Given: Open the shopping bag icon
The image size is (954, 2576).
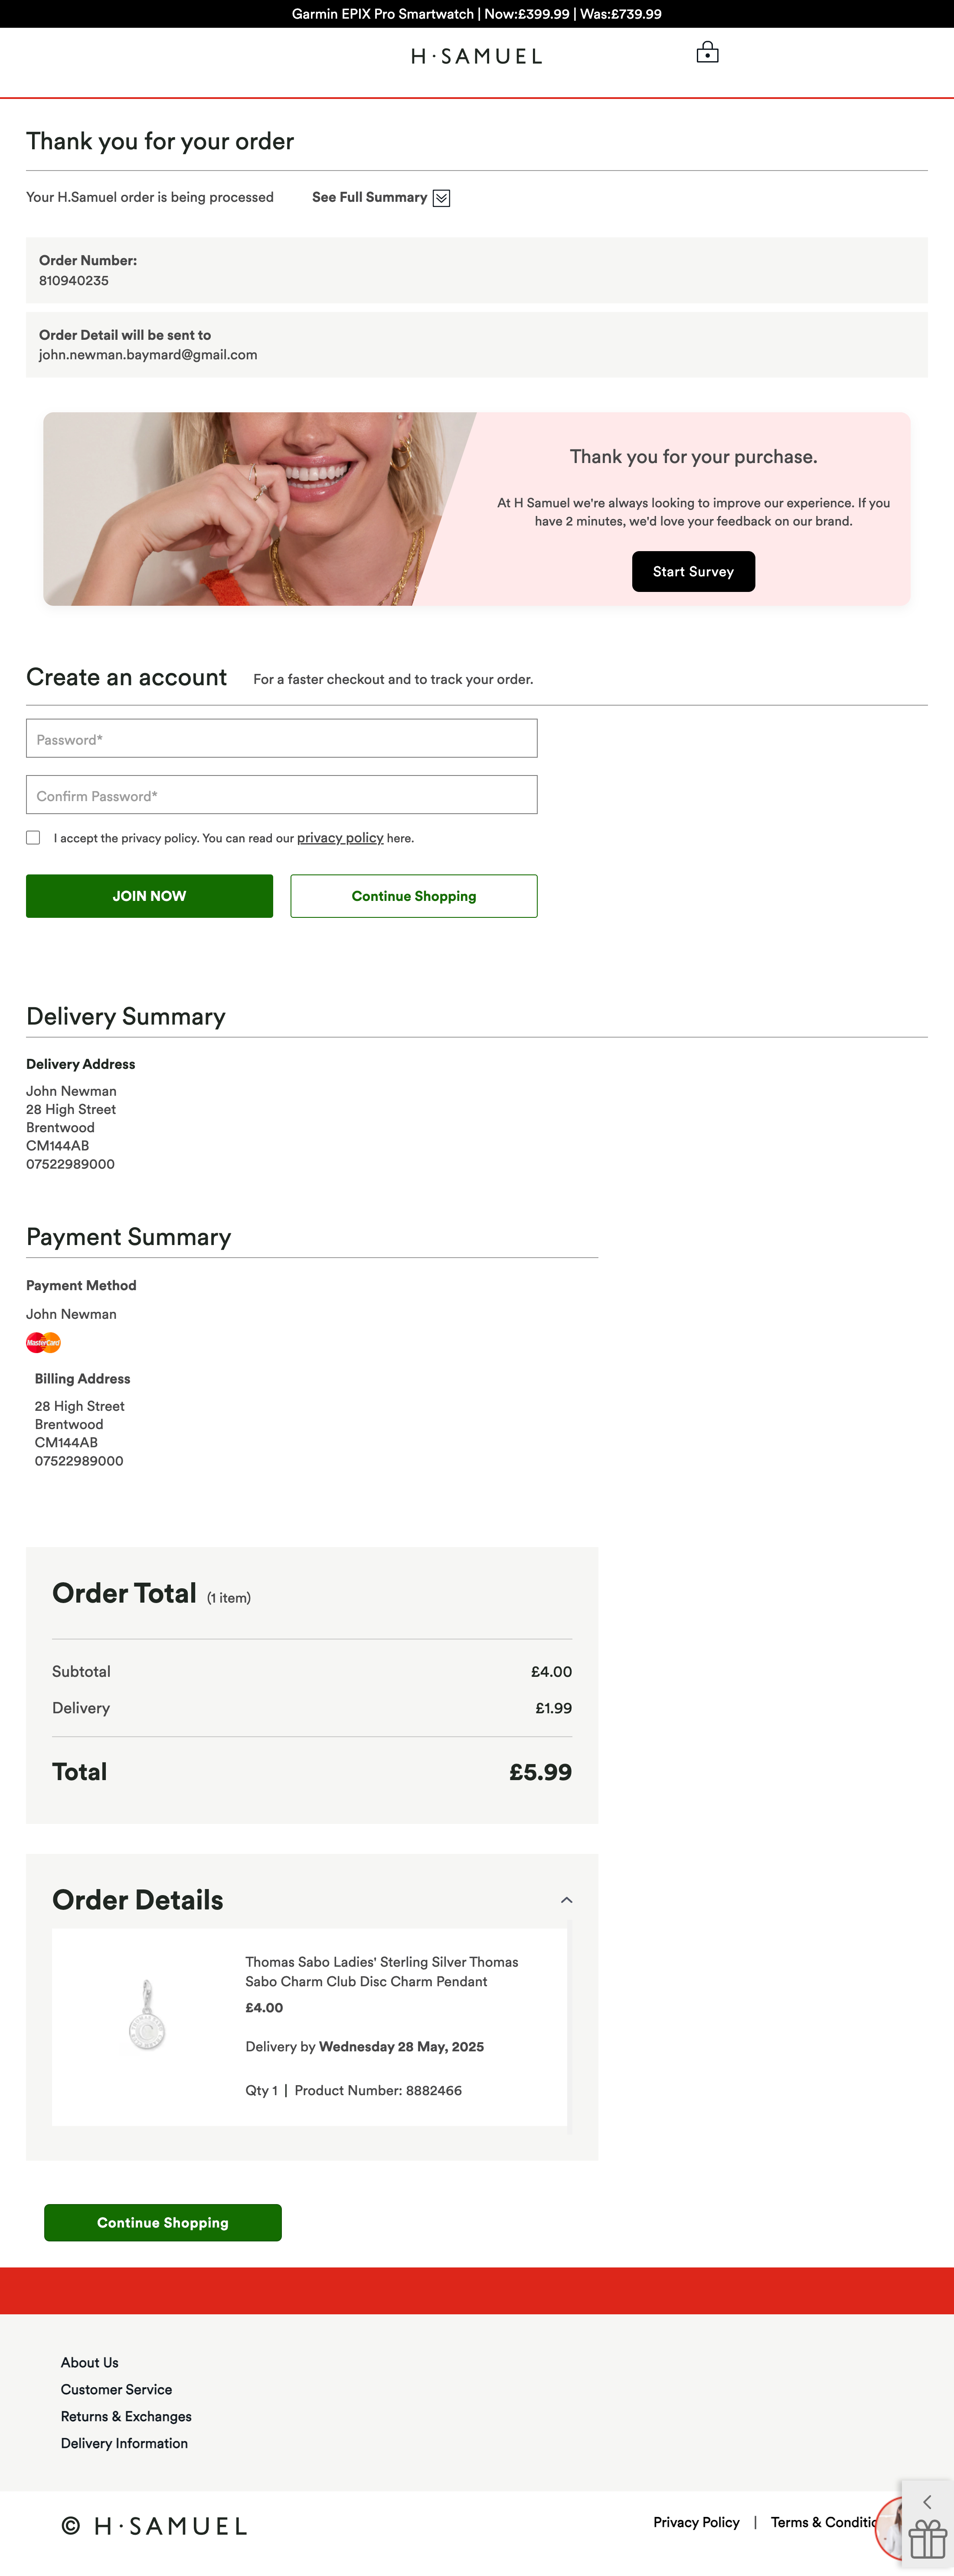Looking at the screenshot, I should [x=707, y=53].
